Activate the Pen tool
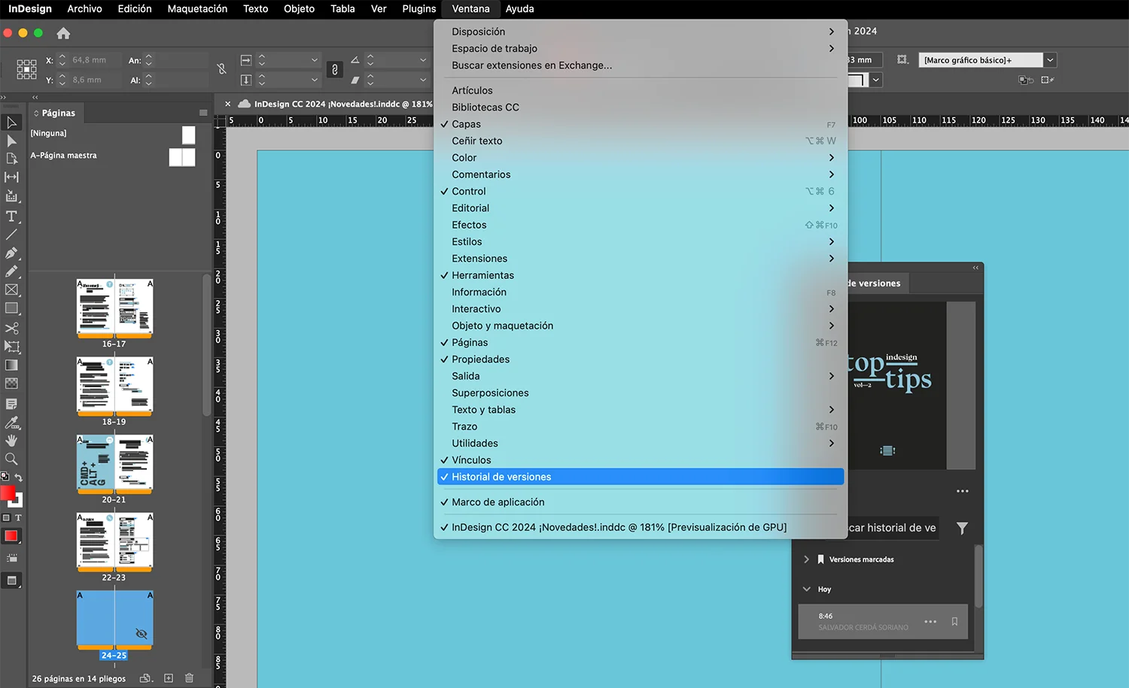Screen dimensions: 1129x688 coord(11,252)
